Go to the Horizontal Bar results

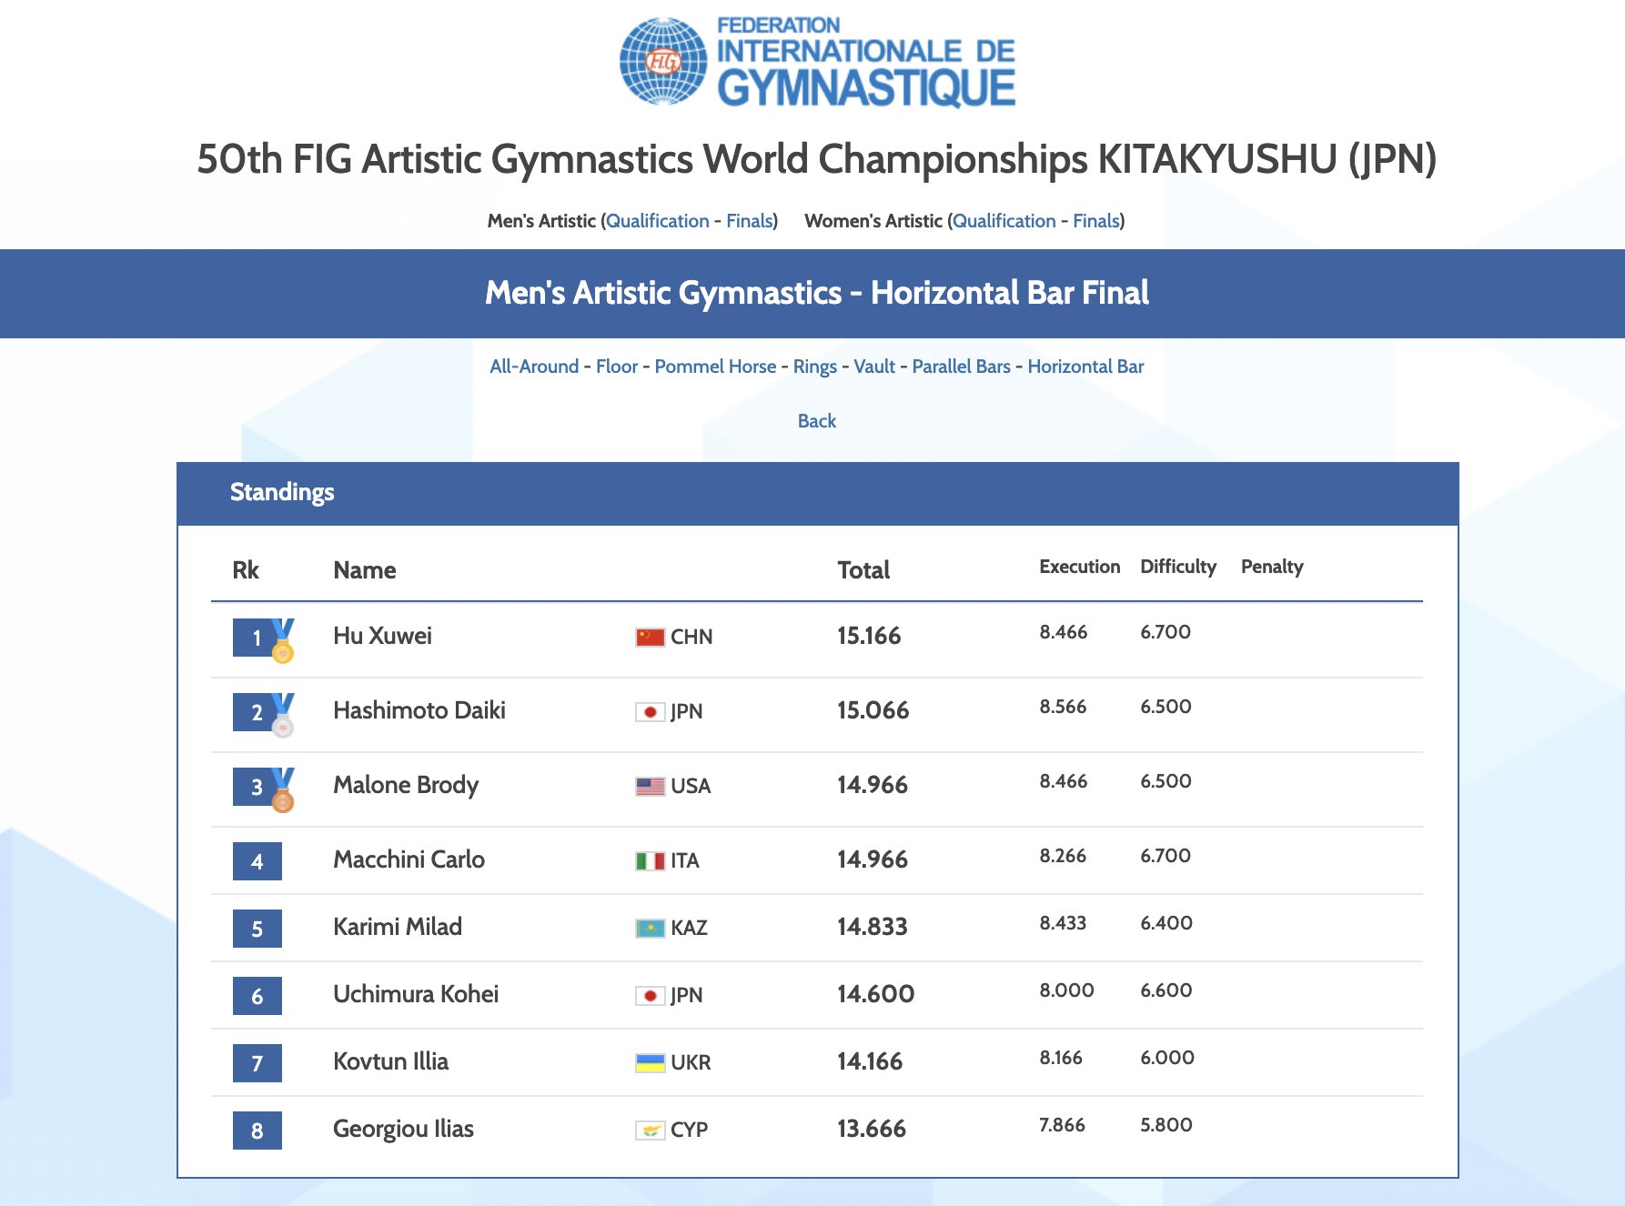(1085, 367)
